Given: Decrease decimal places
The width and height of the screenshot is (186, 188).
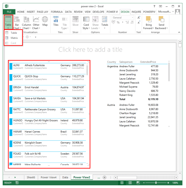Looking at the screenshot, I should click(132, 22).
